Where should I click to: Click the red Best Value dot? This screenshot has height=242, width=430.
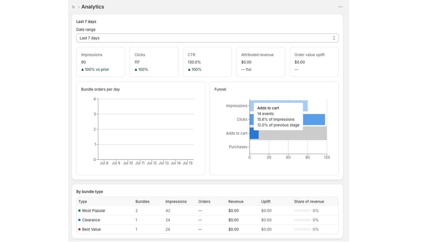79,229
